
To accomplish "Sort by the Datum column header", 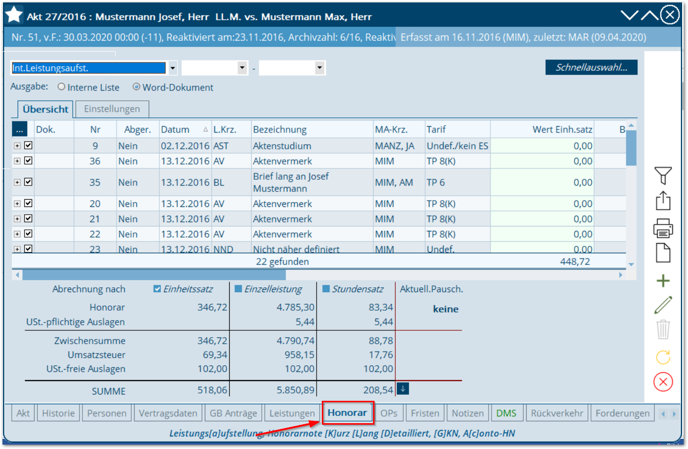I will click(185, 129).
